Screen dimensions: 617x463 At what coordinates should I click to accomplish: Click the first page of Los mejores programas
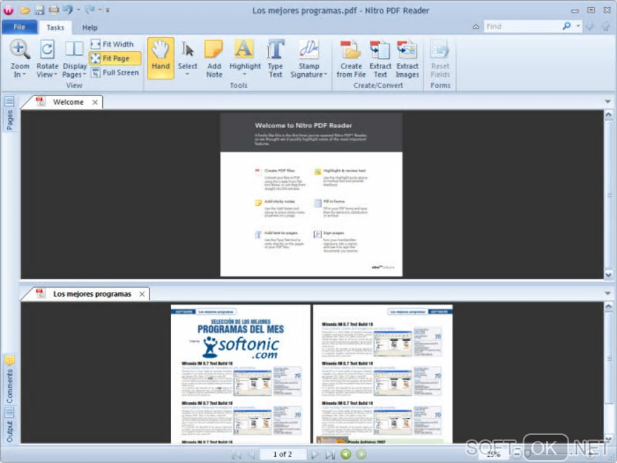[x=240, y=374]
